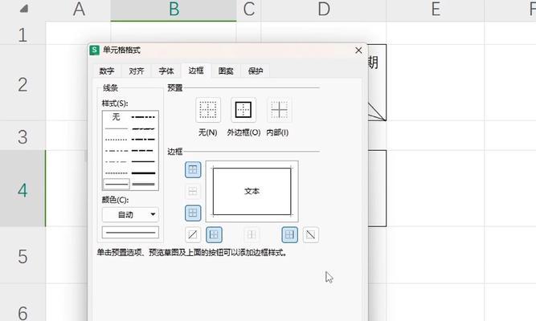536x321 pixels.
Task: Click cell A1 in the spreadsheet
Action: (78, 34)
